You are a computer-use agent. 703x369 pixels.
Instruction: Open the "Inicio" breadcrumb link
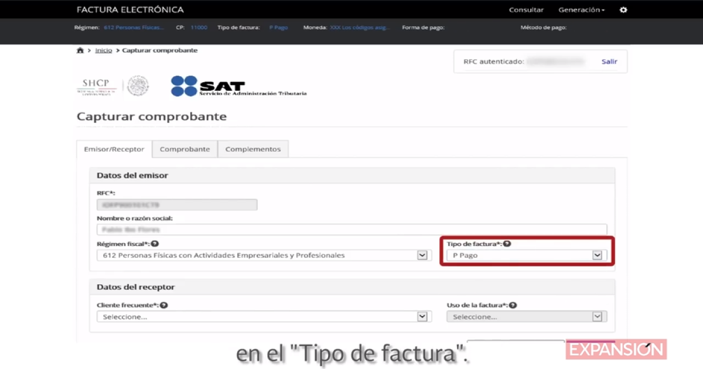coord(103,50)
